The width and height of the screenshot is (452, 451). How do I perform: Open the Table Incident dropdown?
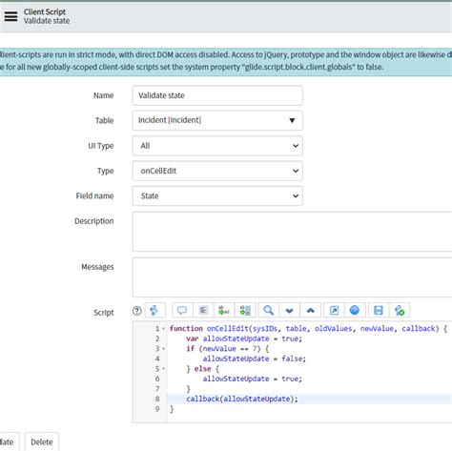coord(217,120)
